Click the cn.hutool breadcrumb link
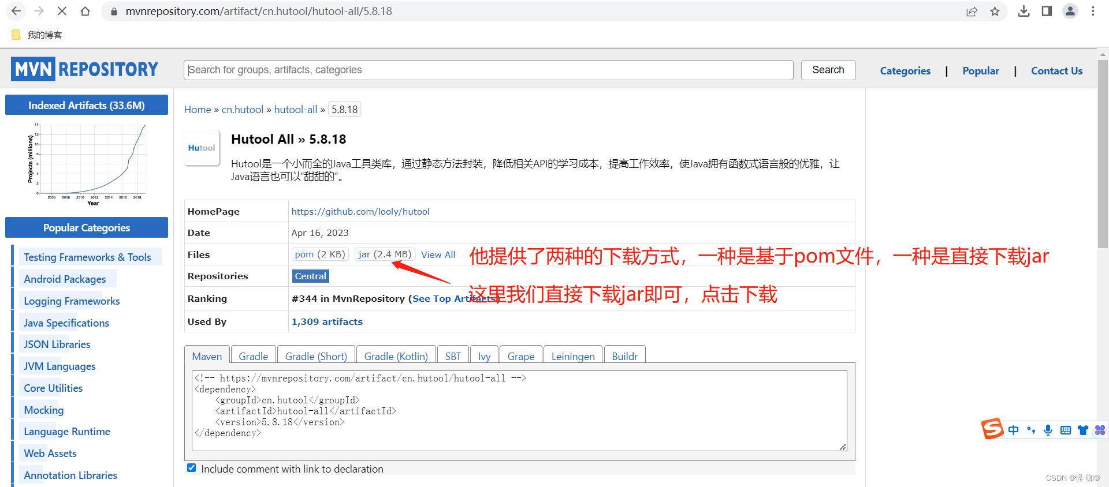 pyautogui.click(x=243, y=110)
